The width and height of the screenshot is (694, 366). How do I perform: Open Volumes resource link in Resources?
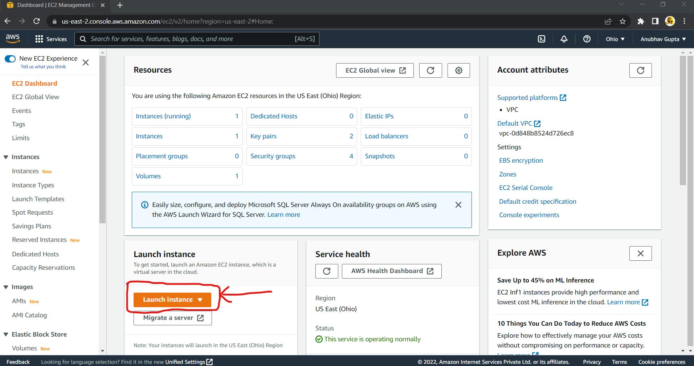148,176
